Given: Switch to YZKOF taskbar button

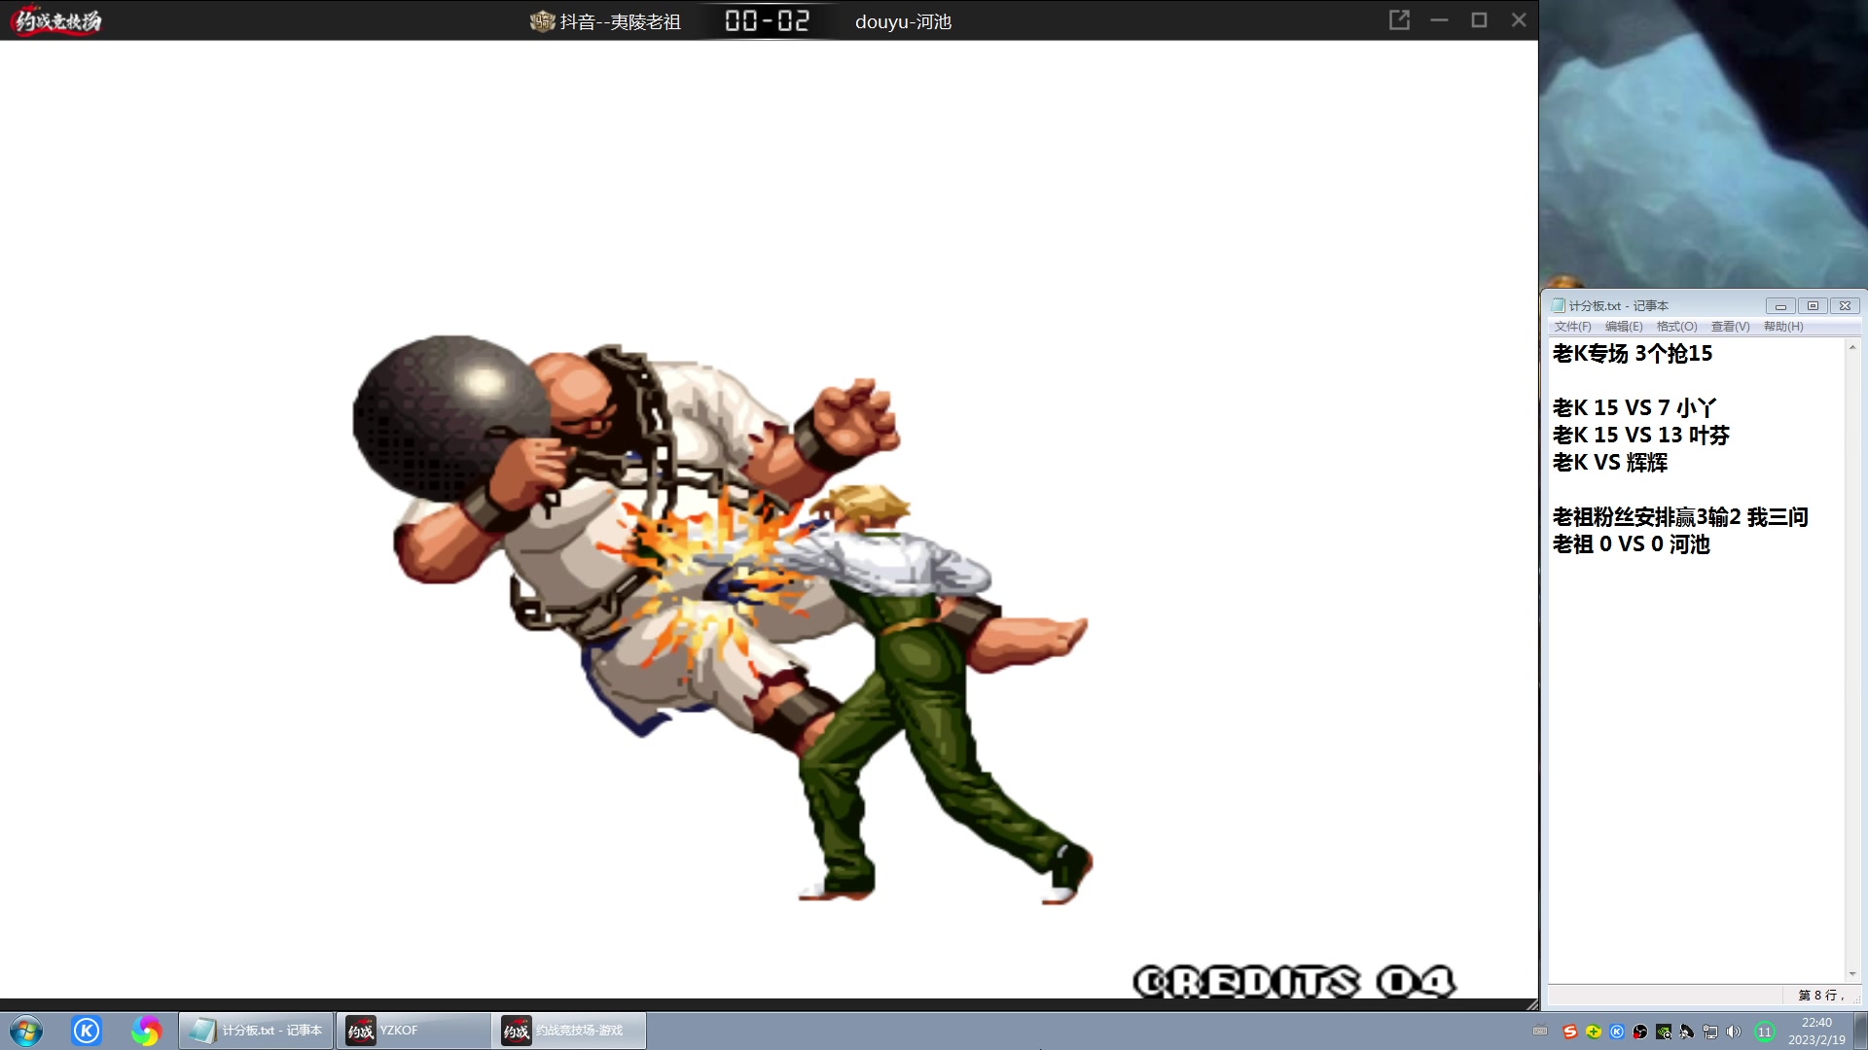Looking at the screenshot, I should (413, 1031).
